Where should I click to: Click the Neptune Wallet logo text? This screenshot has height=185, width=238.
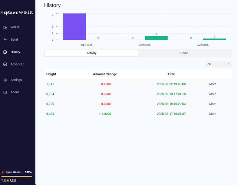pos(17,13)
